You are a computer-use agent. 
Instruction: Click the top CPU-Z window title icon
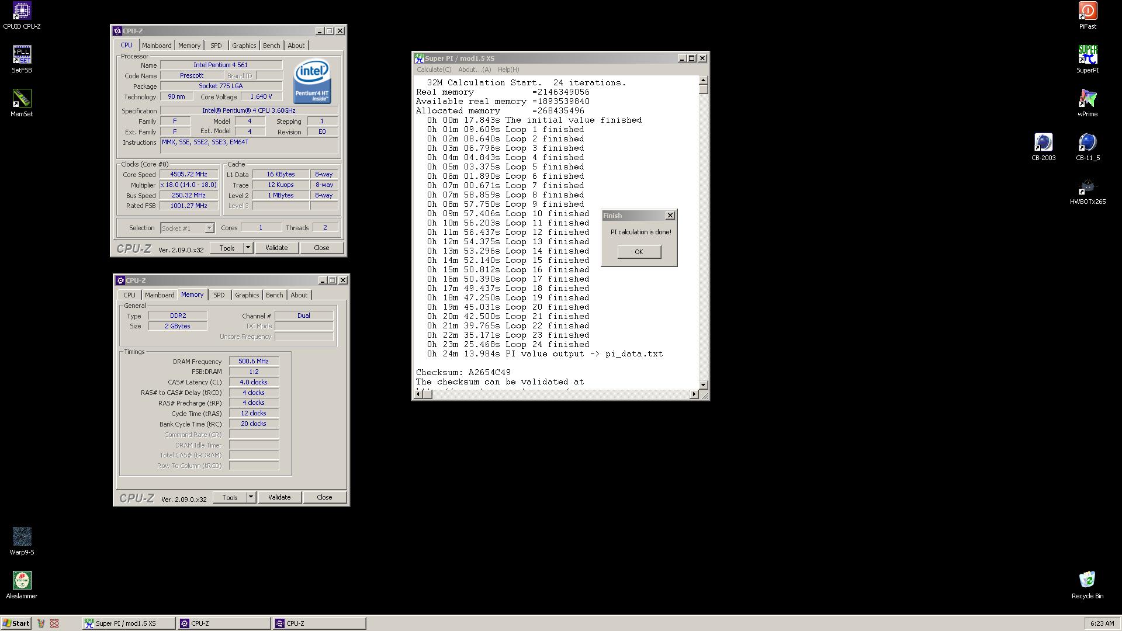117,31
